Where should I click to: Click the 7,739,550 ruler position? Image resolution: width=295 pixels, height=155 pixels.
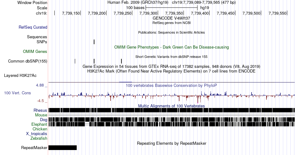(x=277, y=13)
